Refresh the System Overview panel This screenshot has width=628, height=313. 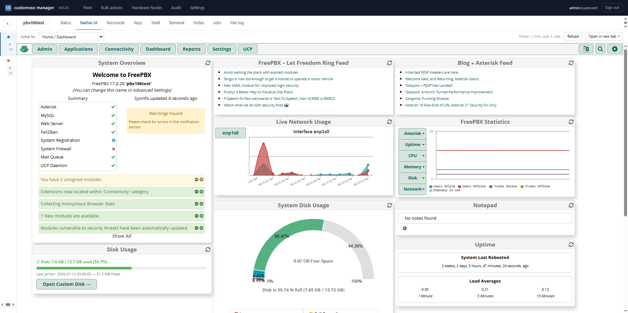pos(208,63)
